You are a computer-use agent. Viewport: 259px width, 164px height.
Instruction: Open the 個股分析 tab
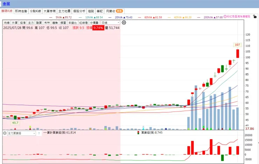[79, 11]
